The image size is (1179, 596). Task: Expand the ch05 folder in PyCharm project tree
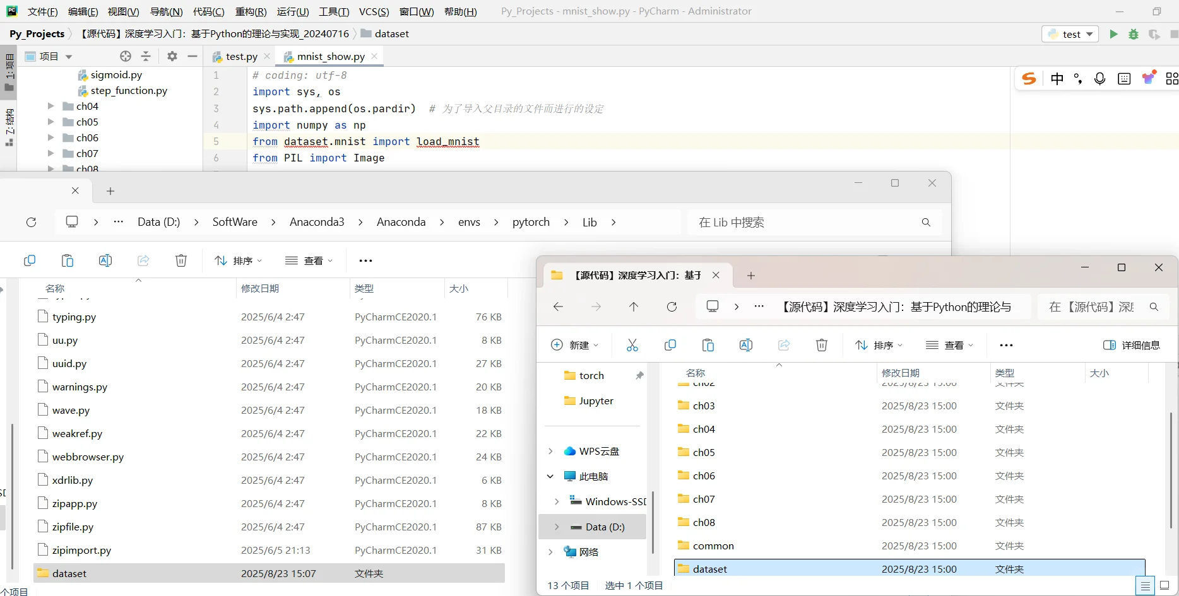[x=51, y=122]
